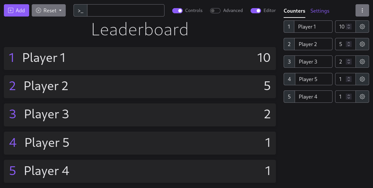373x188 pixels.
Task: Expand the Reset dropdown arrow
Action: point(60,10)
